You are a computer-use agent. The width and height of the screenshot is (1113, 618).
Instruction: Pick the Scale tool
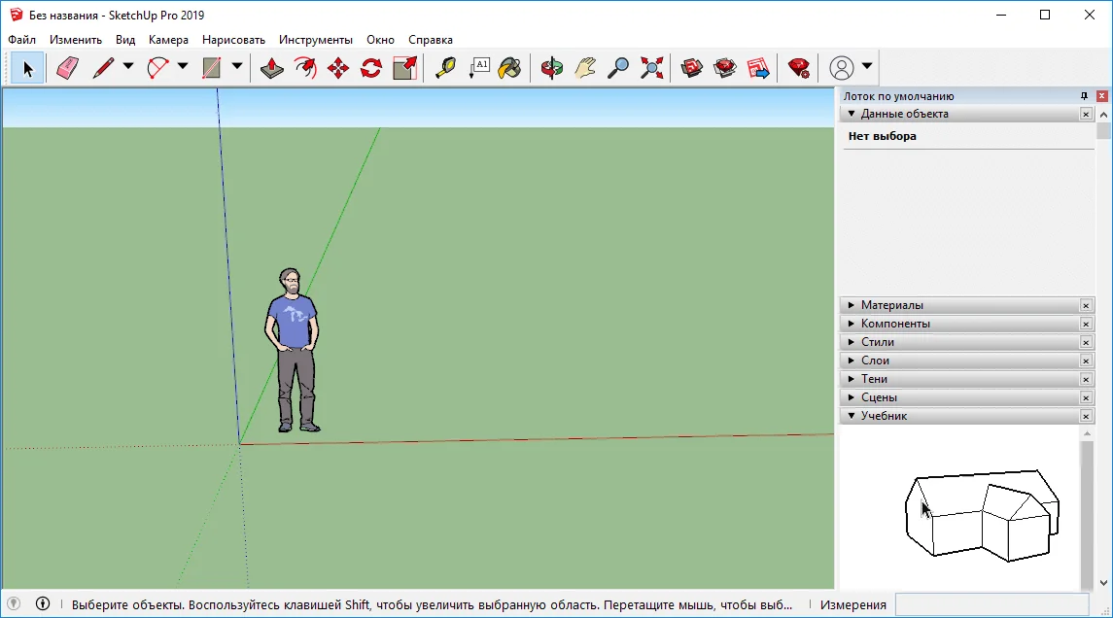click(x=404, y=68)
